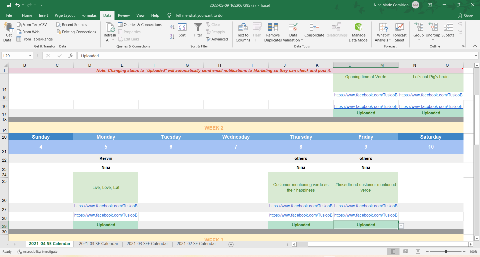Open Customize Quick Access Toolbar dropdown
Screen dimensions: 480x257
[41, 5]
